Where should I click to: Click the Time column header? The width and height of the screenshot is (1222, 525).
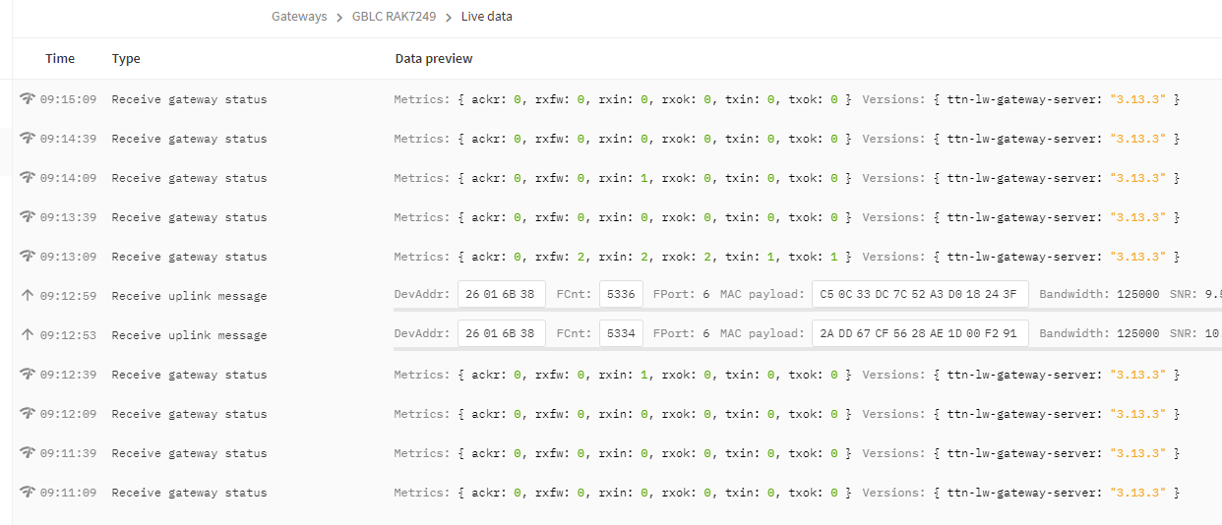pyautogui.click(x=60, y=59)
